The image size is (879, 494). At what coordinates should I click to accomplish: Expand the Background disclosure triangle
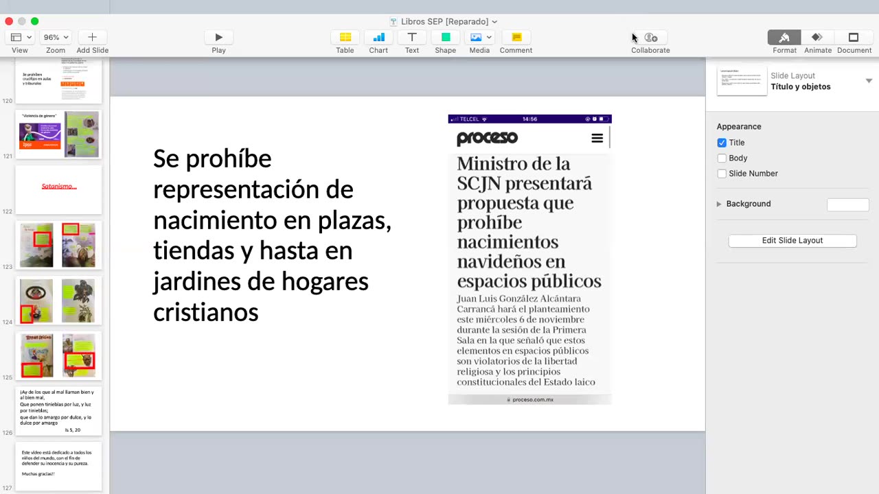click(719, 204)
